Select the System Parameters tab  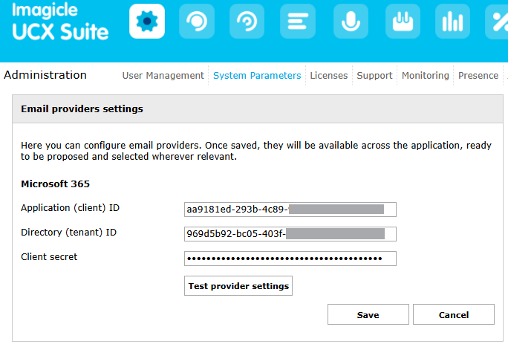[x=257, y=75]
